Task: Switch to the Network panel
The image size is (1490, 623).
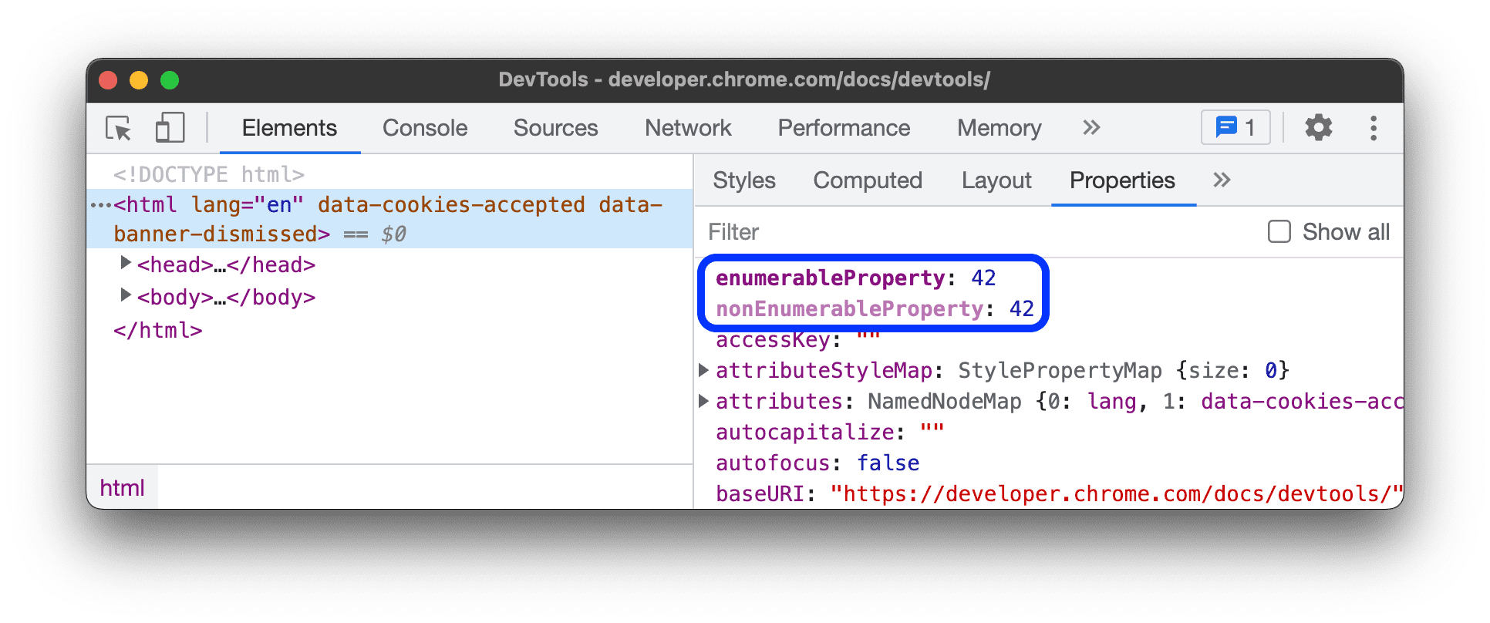Action: (x=688, y=128)
